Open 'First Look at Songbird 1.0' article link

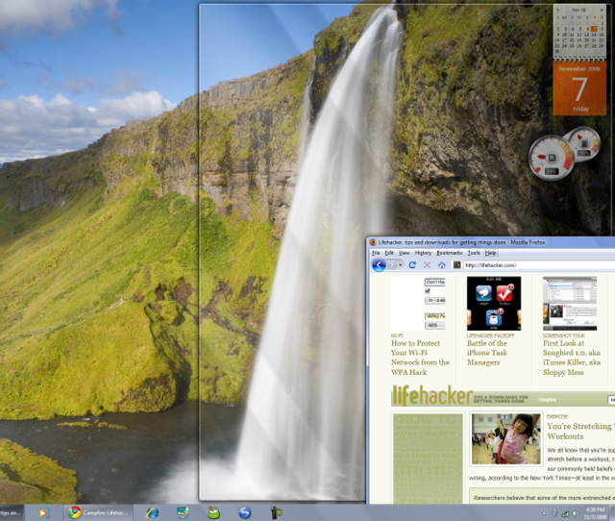pyautogui.click(x=572, y=358)
